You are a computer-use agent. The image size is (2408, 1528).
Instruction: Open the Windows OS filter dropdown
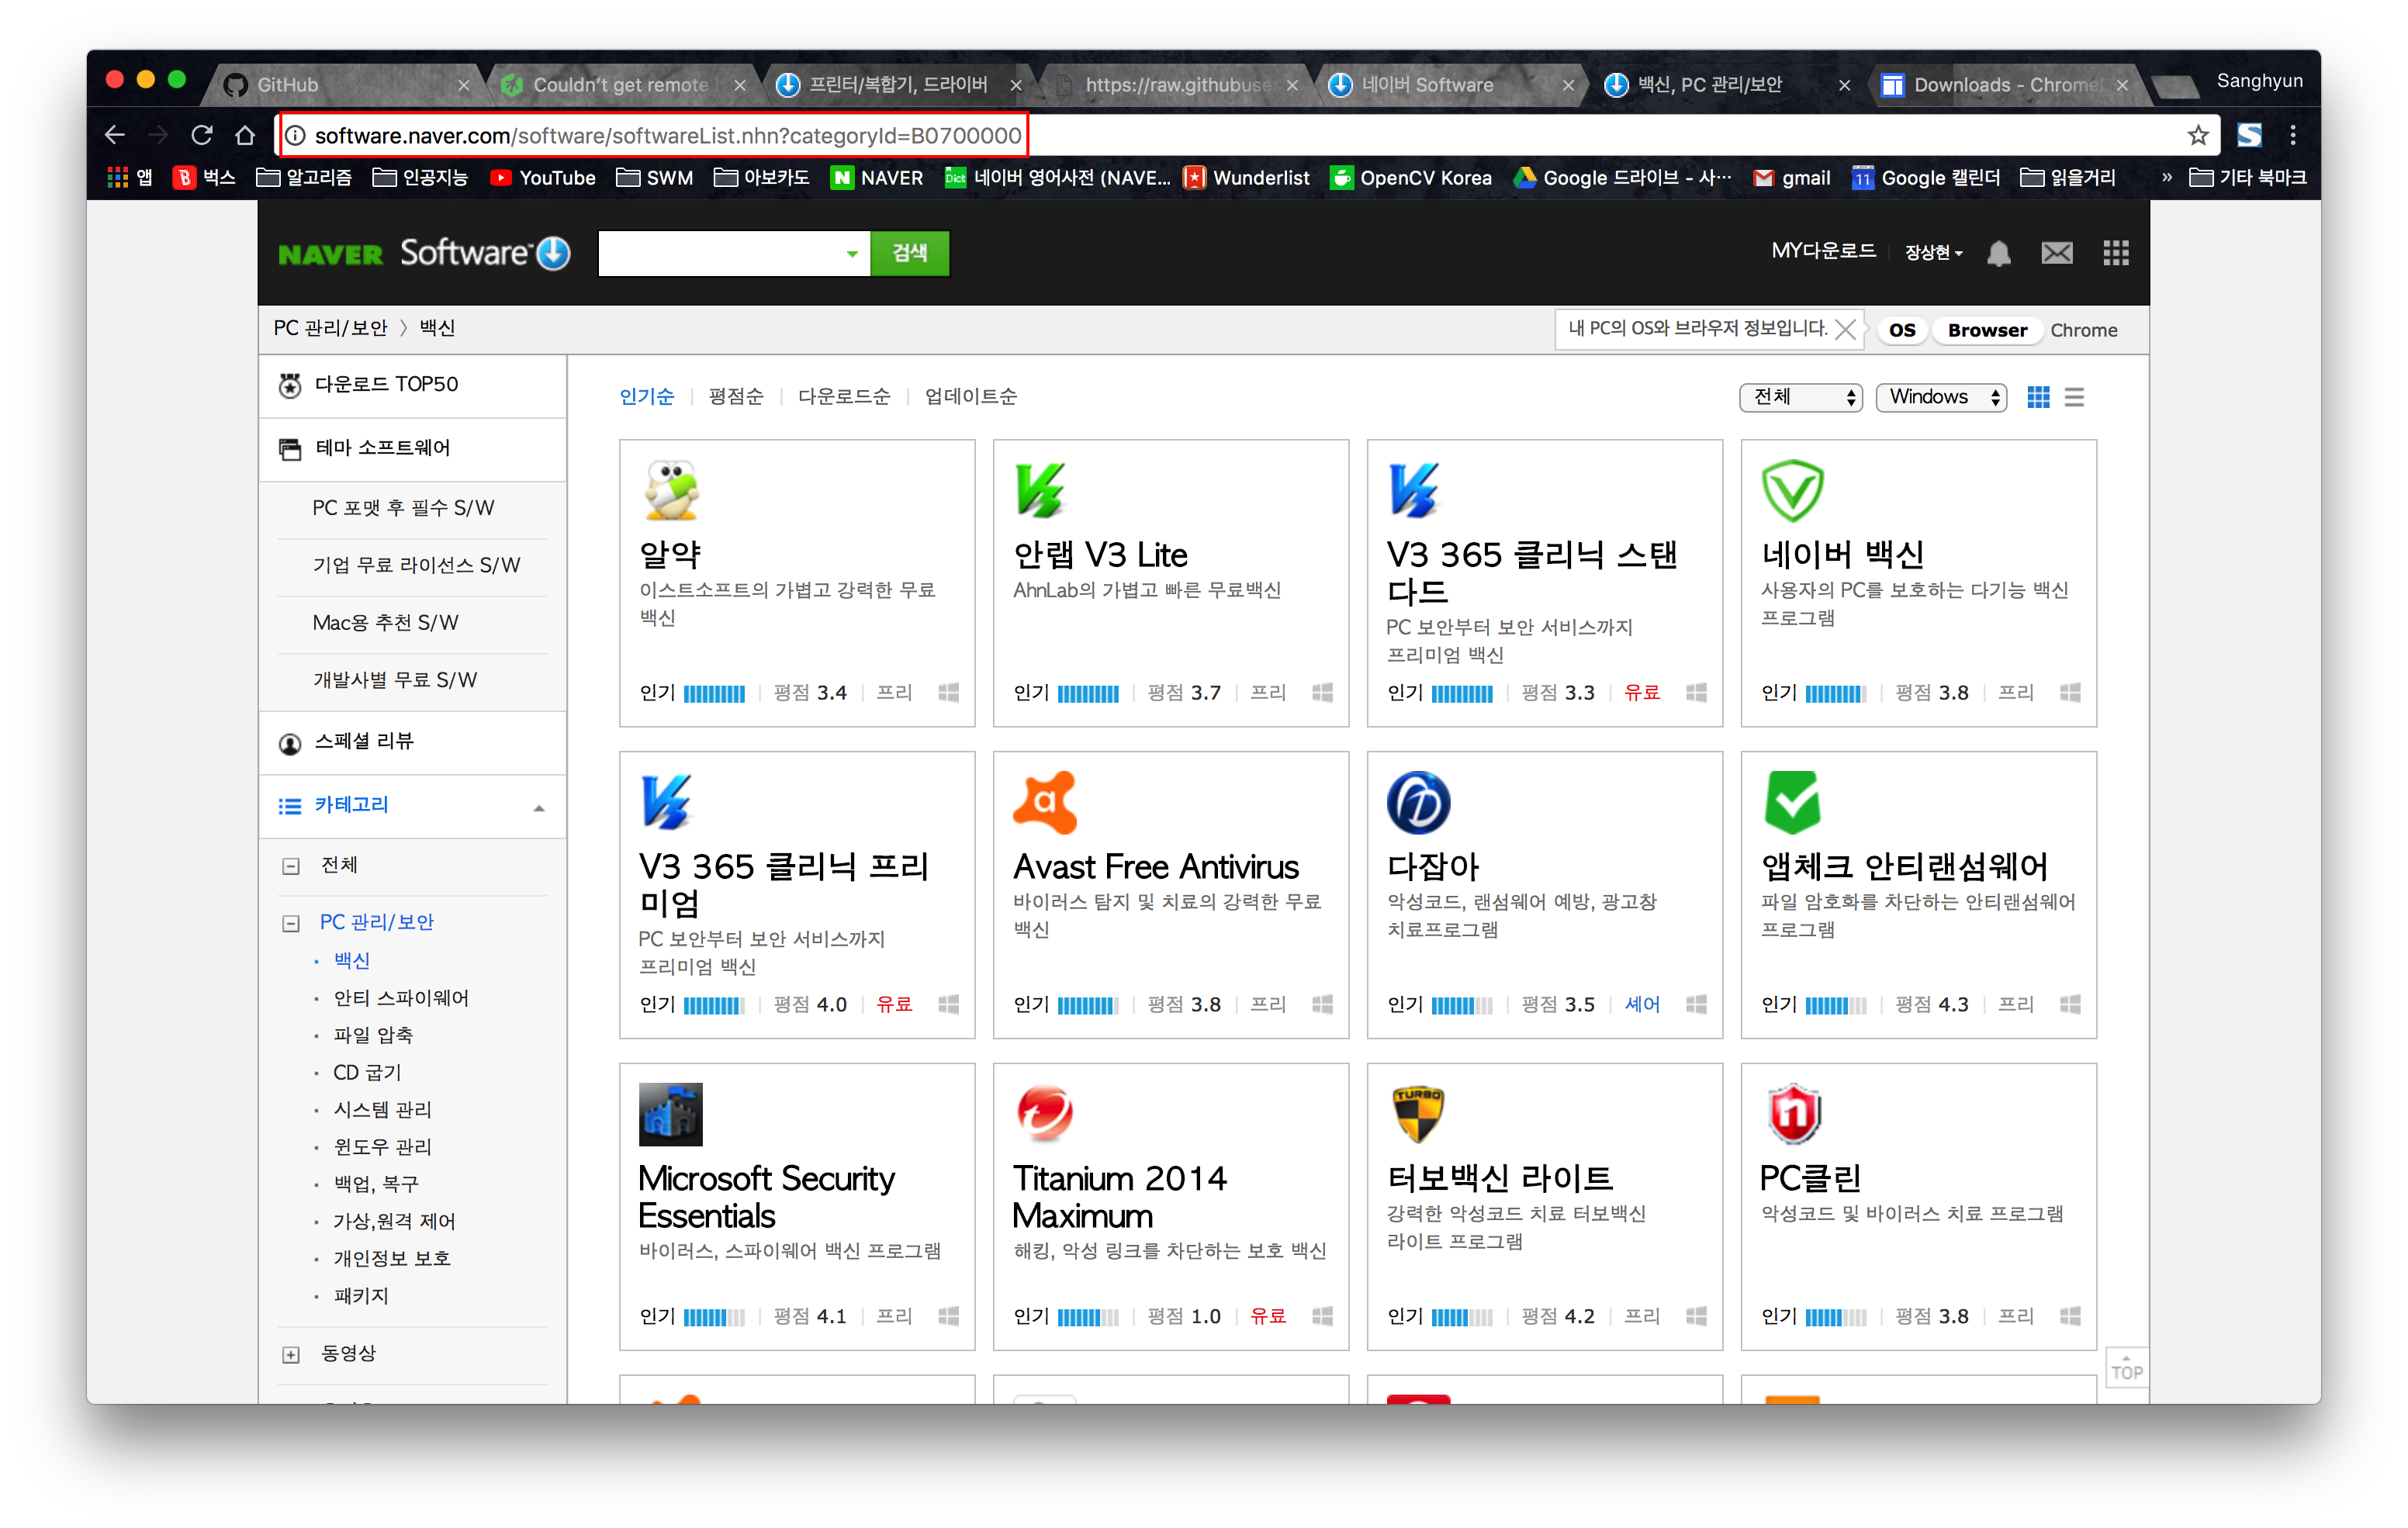tap(1940, 397)
